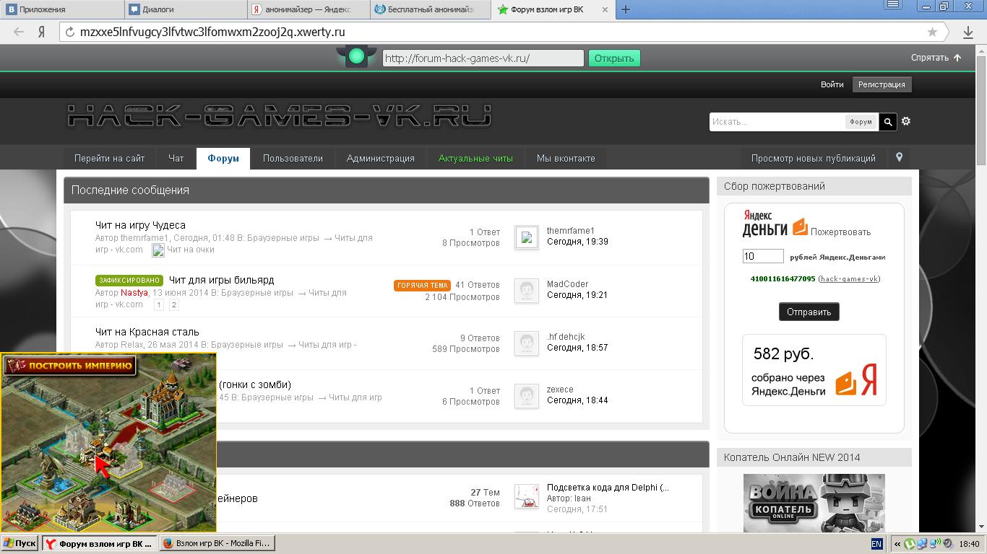Viewport: 987px width, 554px height.
Task: Open the "Форум" search scope selector
Action: [861, 122]
